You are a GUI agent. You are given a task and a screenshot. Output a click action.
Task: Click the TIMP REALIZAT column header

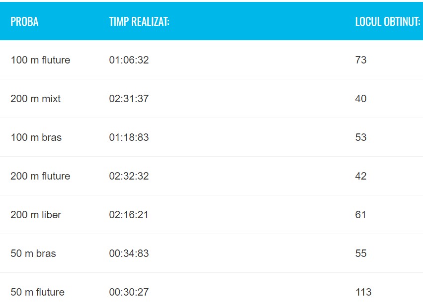click(139, 22)
